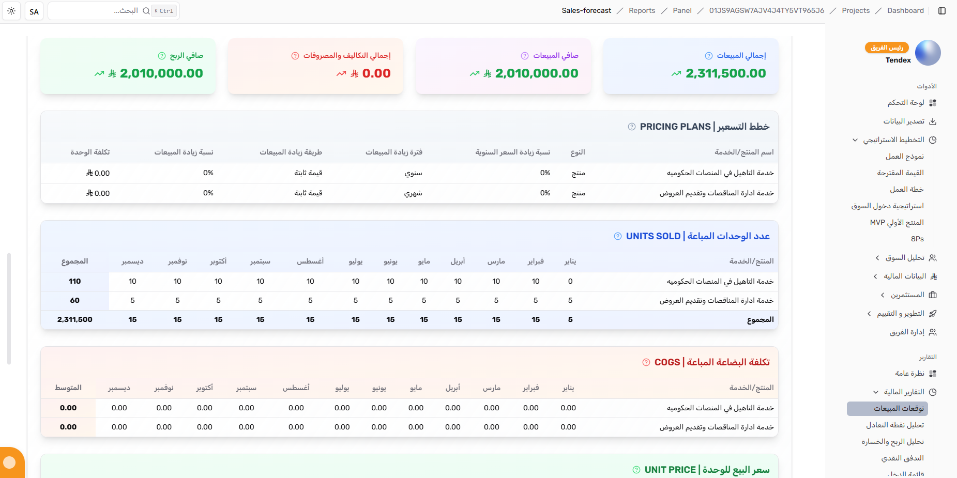Screen dimensions: 957x478
Task: Click help icon beside COGS heading
Action: 646,362
